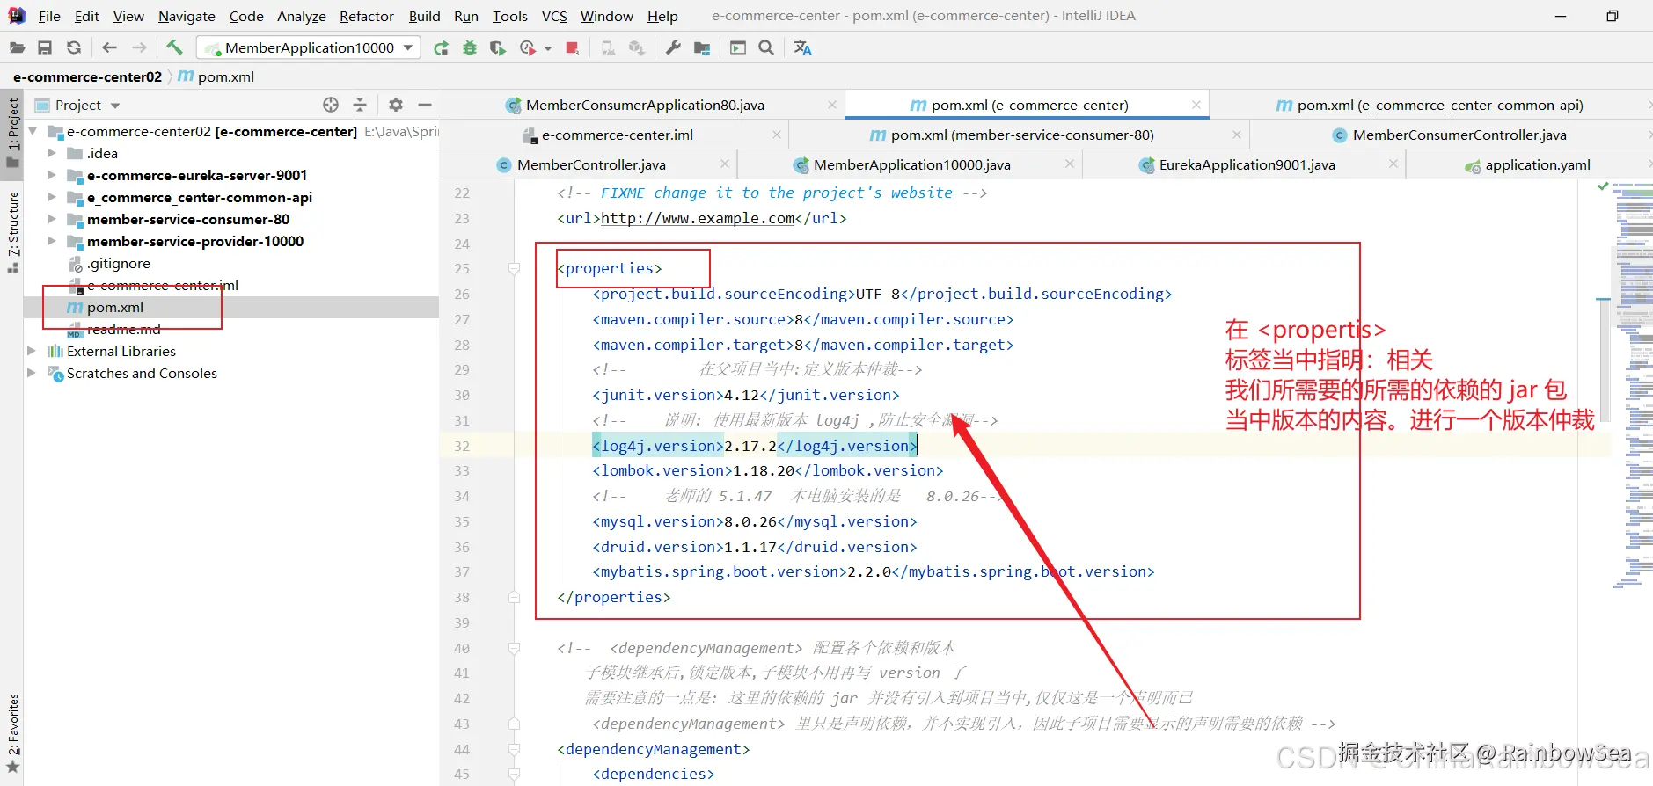Image resolution: width=1653 pixels, height=786 pixels.
Task: Start debugging with the bug icon
Action: point(470,47)
